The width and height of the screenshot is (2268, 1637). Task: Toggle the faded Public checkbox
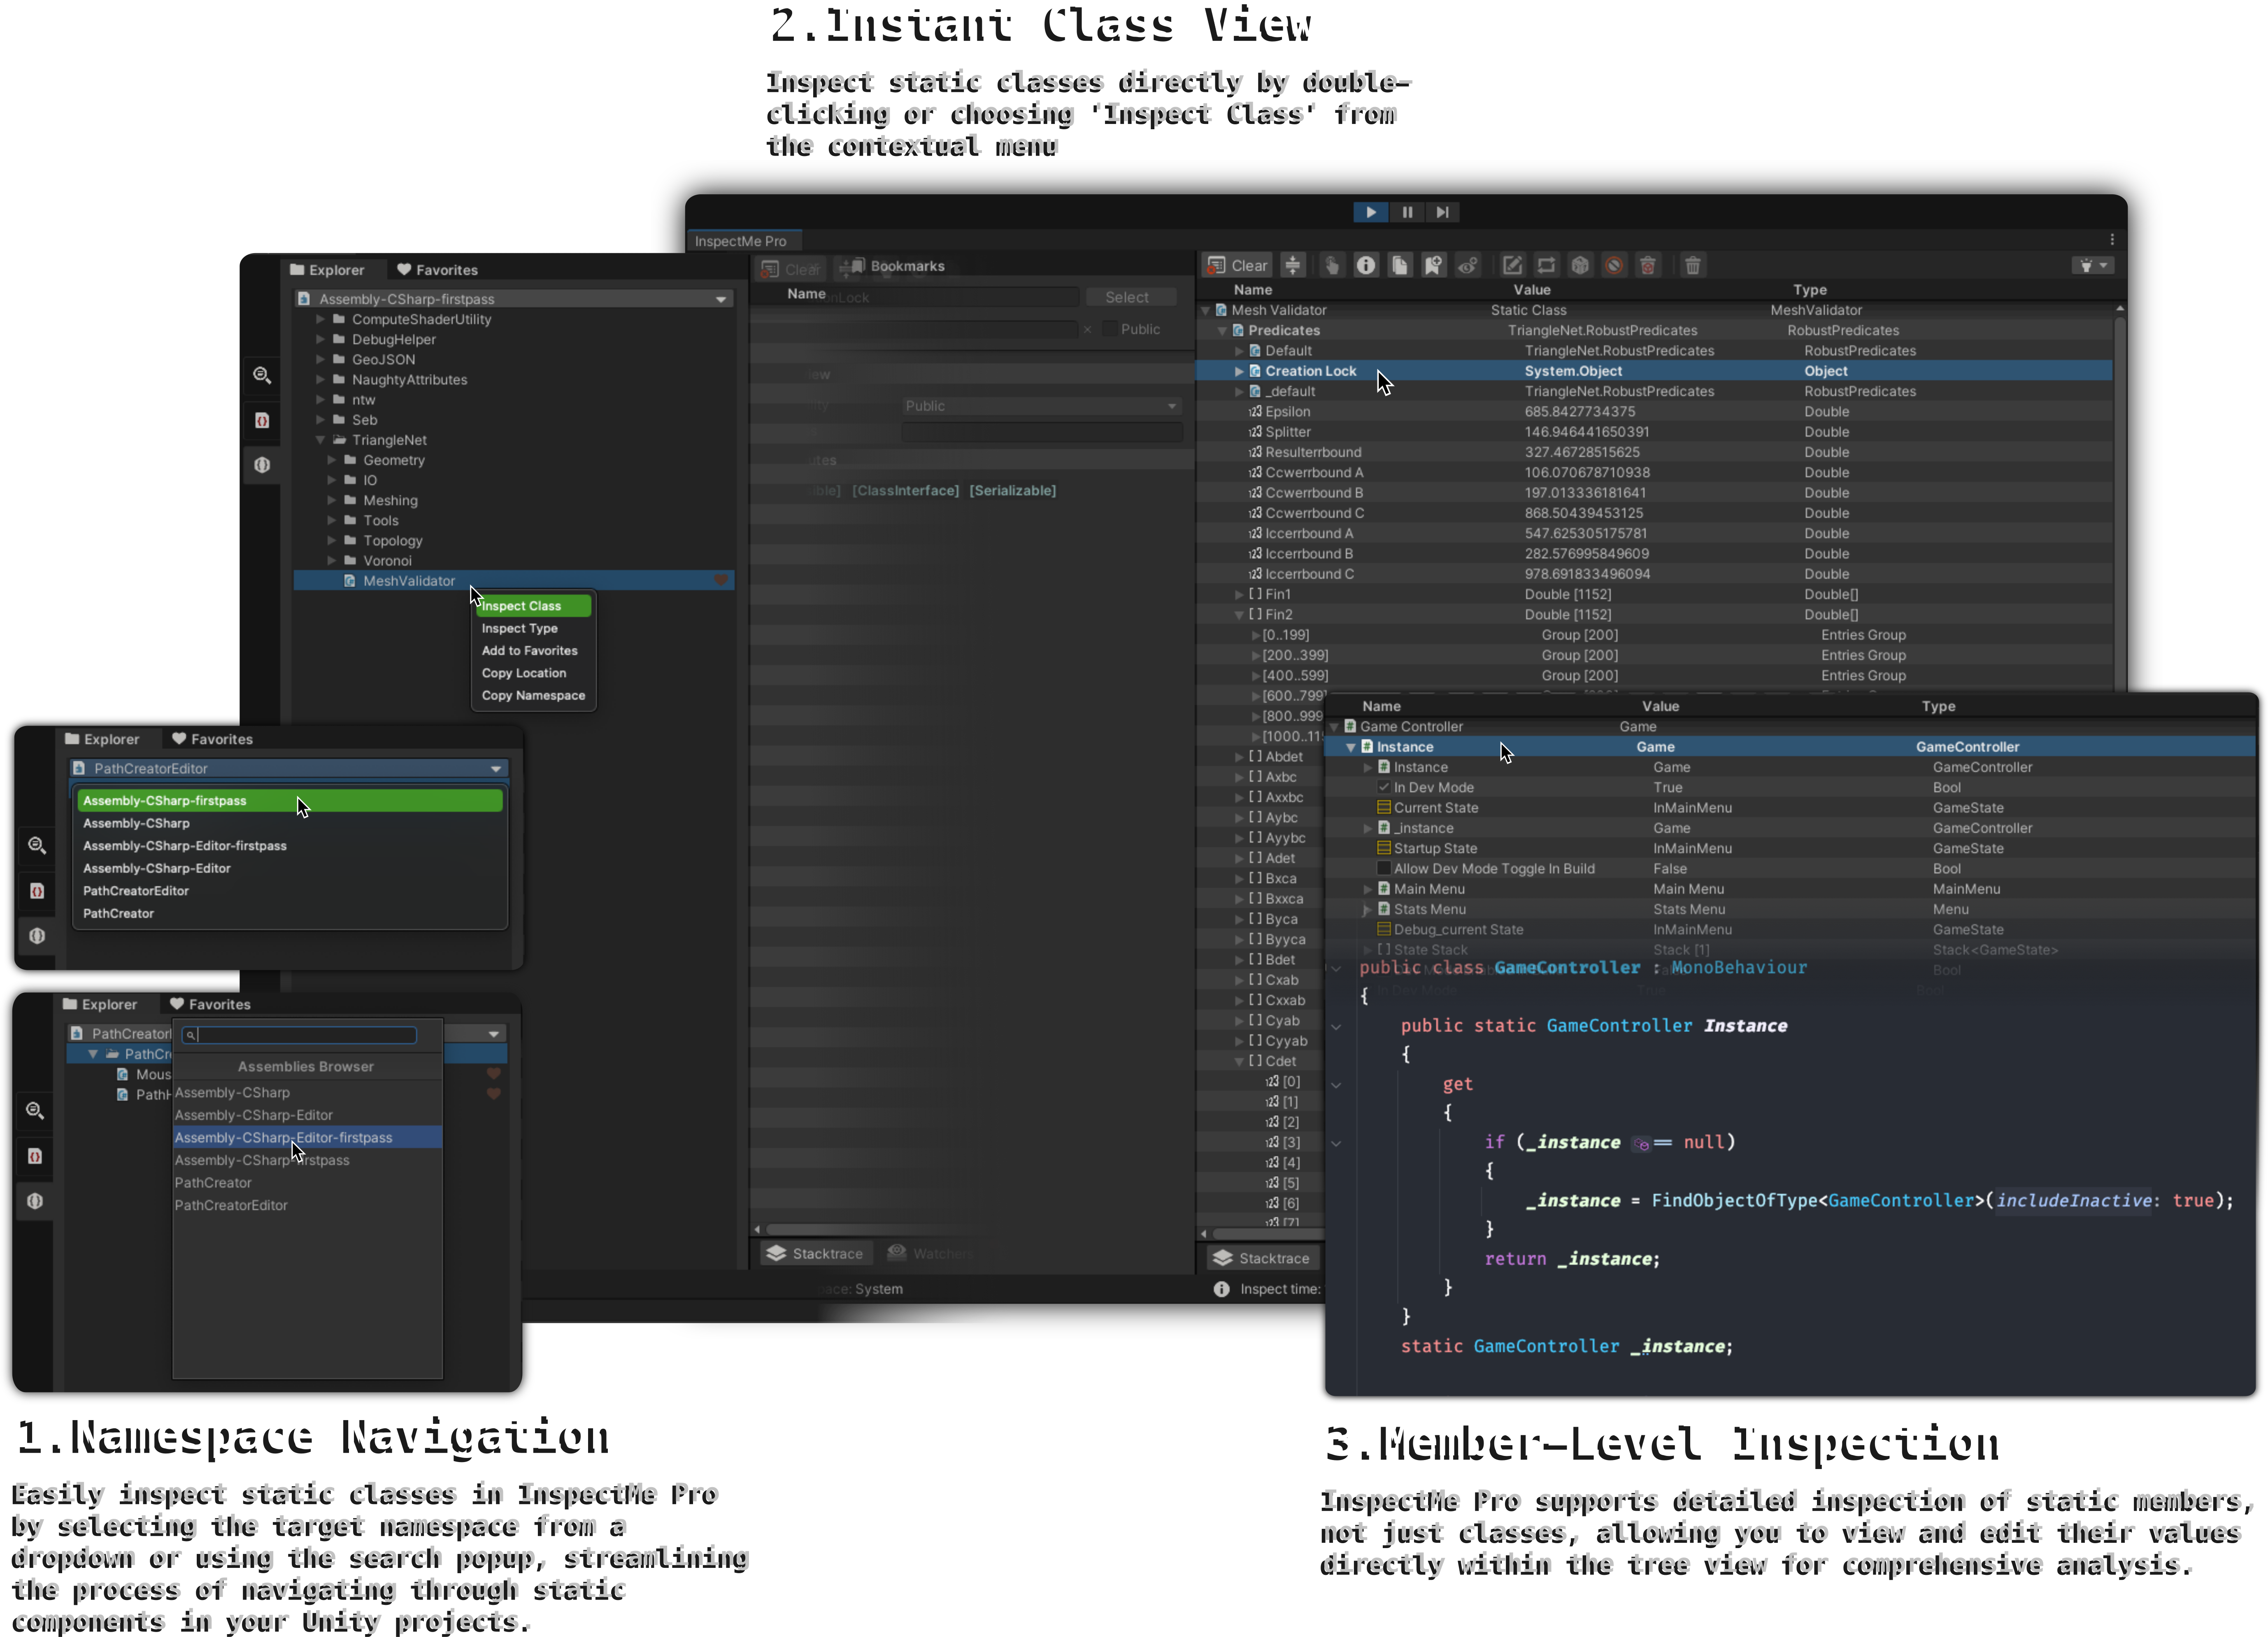point(1109,329)
